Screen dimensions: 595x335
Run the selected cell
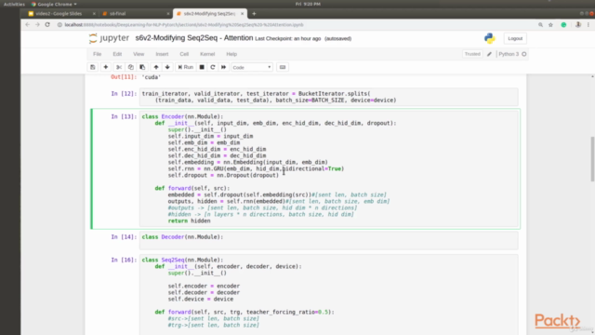pyautogui.click(x=186, y=67)
